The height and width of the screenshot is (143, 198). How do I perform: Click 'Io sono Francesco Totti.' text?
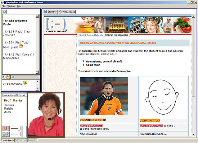click(x=94, y=129)
